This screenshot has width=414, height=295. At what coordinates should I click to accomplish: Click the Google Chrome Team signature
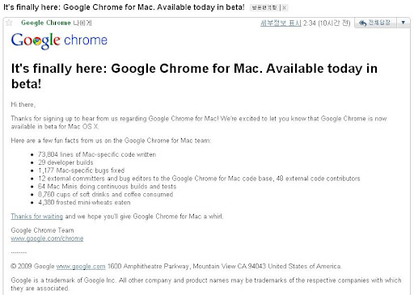coord(42,230)
